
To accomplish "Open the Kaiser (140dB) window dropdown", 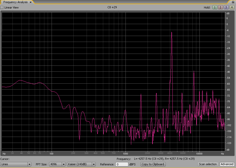I will coord(81,164).
